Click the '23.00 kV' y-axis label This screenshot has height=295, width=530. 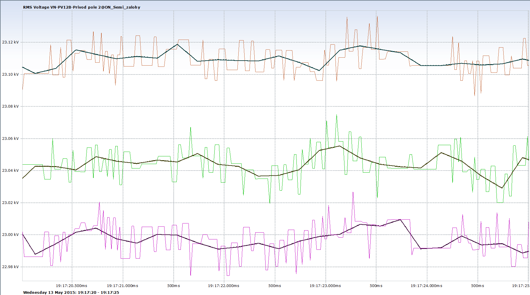(x=10, y=235)
